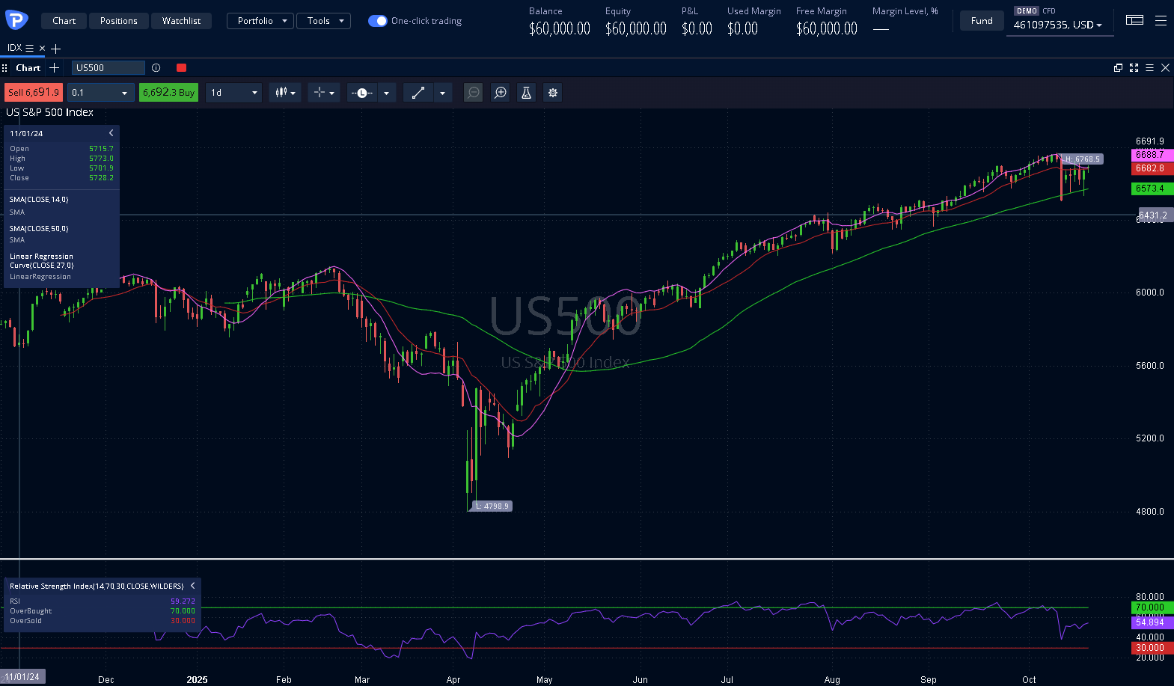The width and height of the screenshot is (1174, 686).
Task: Click the zoom in magnifier icon
Action: pyautogui.click(x=501, y=93)
